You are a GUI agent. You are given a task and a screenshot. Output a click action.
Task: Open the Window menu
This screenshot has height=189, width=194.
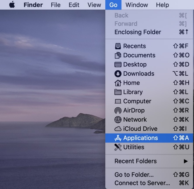coord(137,5)
